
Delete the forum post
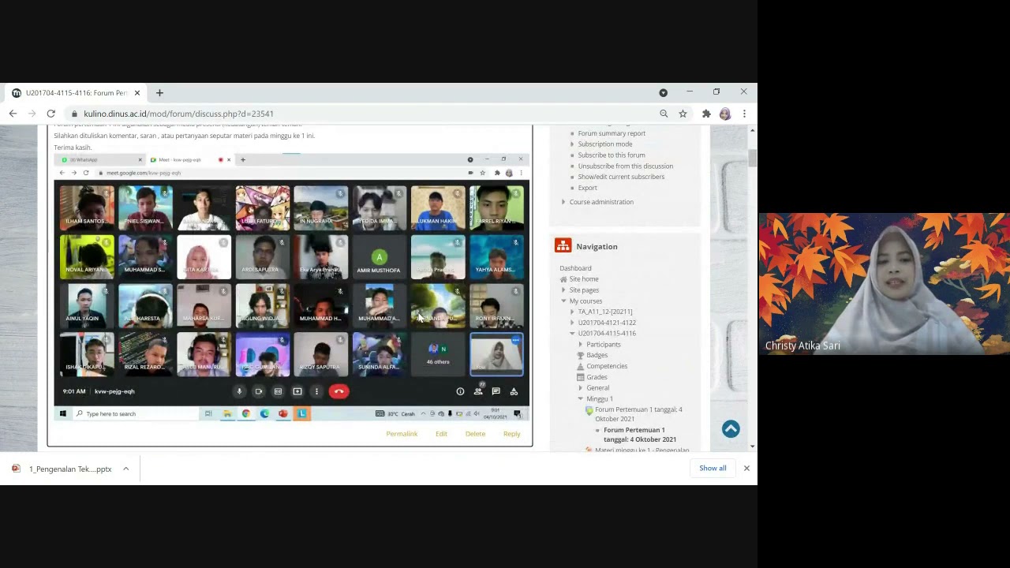(475, 434)
